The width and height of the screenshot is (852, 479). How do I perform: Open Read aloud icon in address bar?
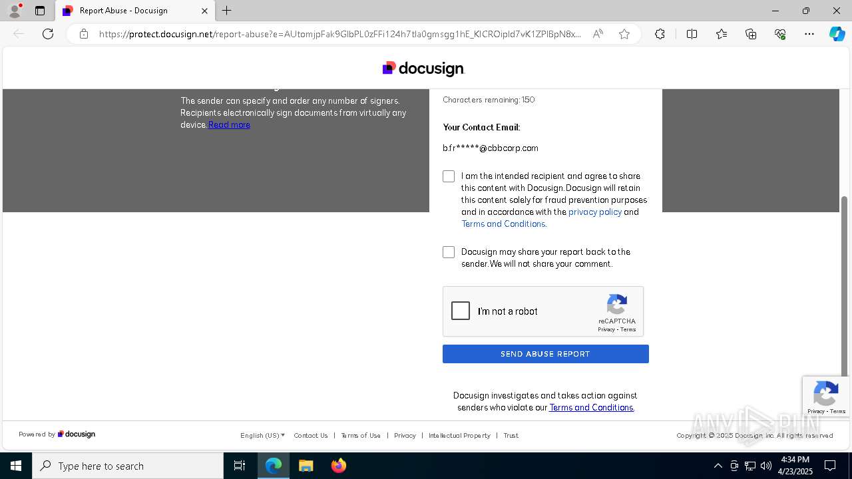[x=598, y=34]
